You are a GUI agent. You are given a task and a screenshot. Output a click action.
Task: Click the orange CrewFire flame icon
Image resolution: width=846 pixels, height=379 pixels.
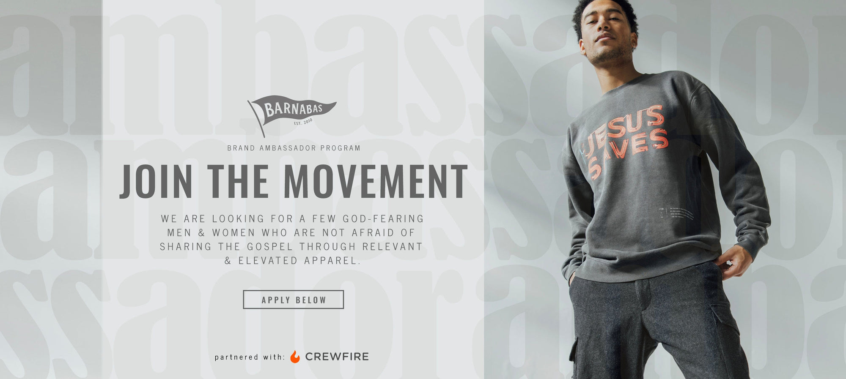[x=295, y=357]
